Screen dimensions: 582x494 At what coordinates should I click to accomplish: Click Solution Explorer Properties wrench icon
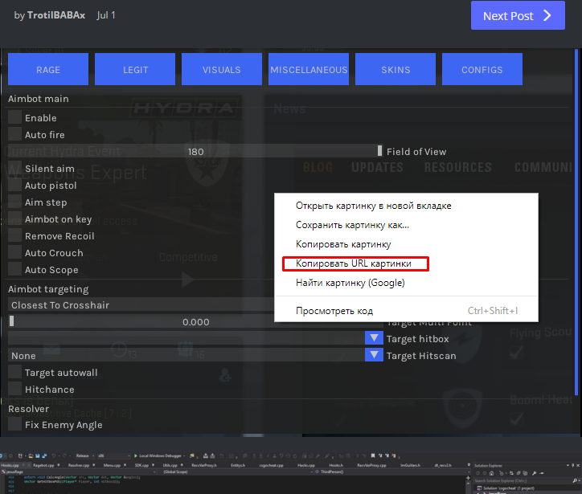pyautogui.click(x=534, y=473)
